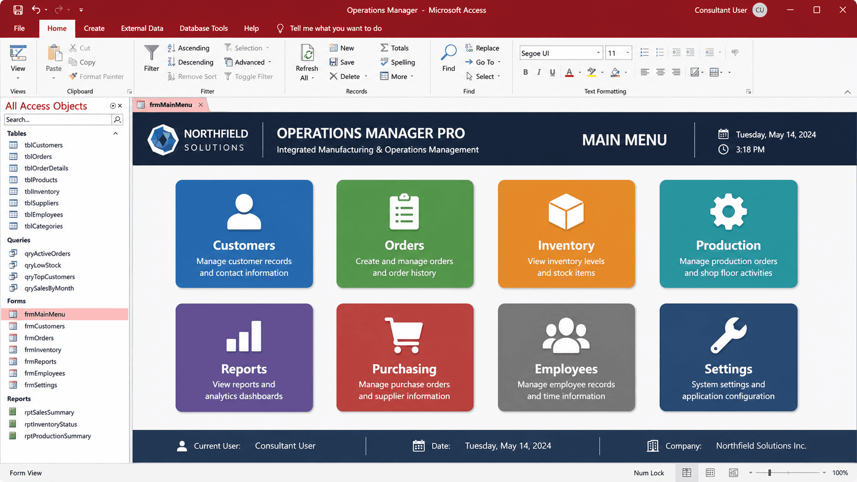
Task: Save the current record
Action: (x=342, y=62)
